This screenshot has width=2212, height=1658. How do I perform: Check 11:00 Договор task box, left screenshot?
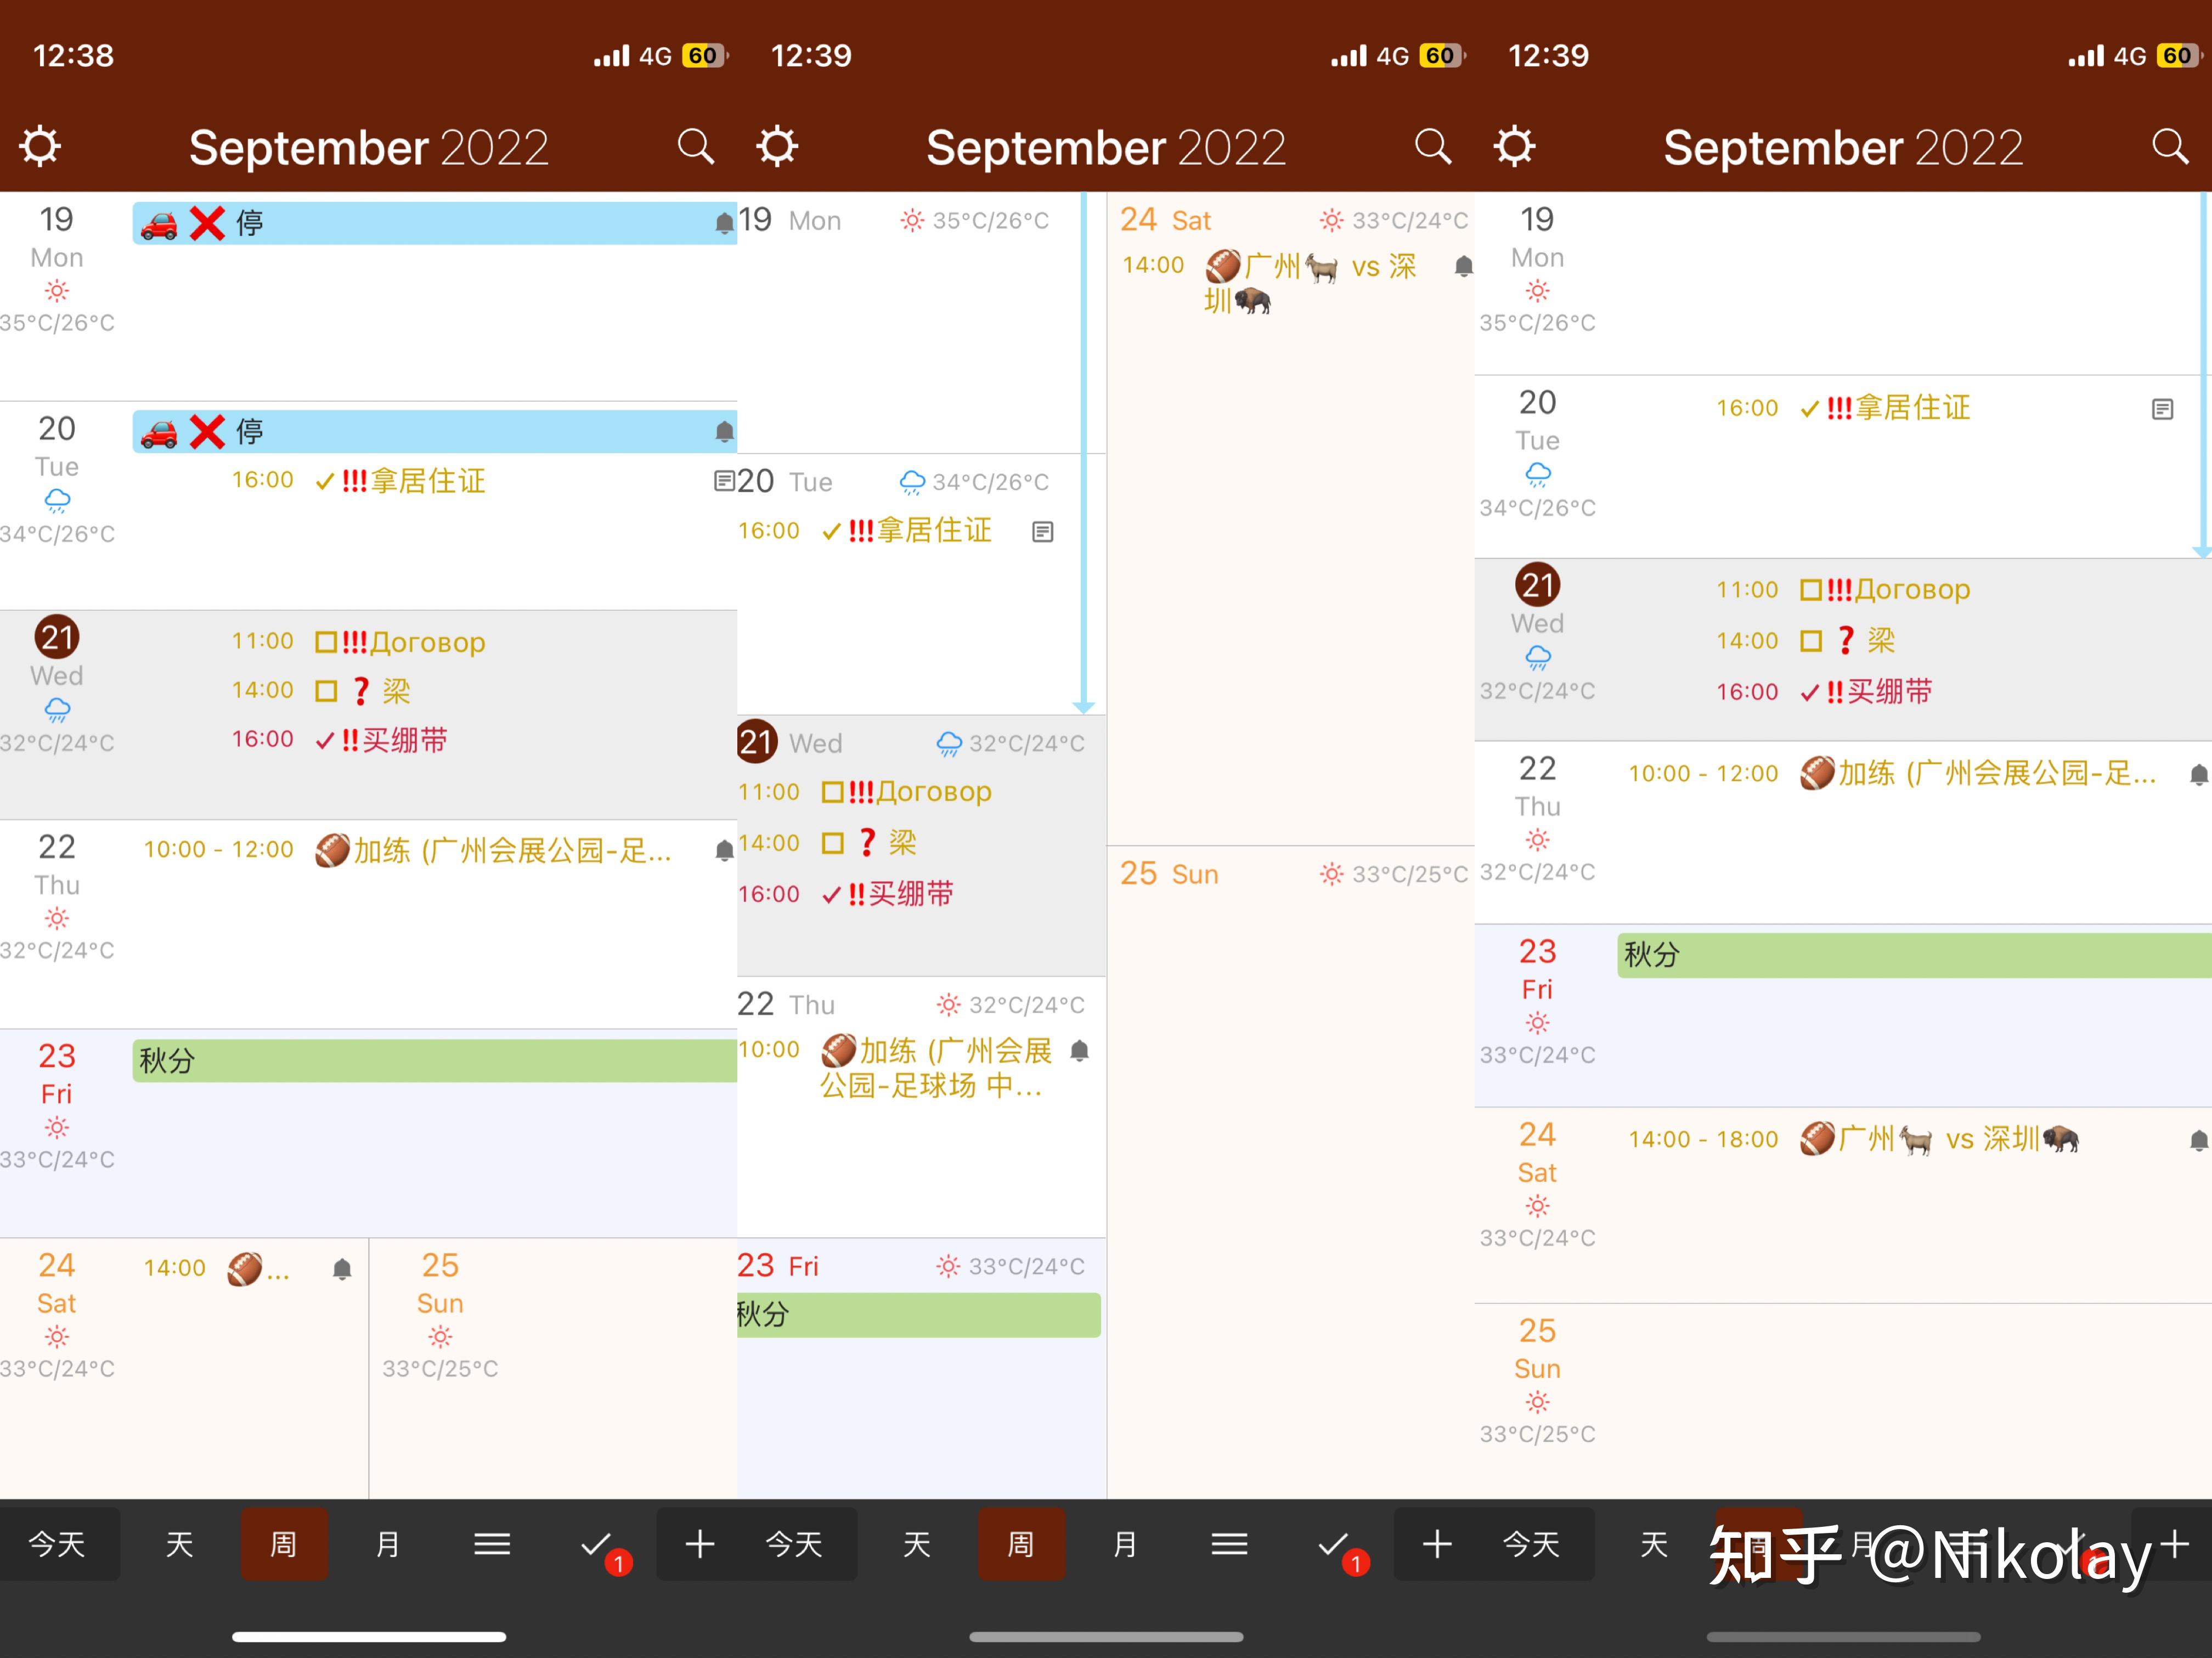(326, 642)
